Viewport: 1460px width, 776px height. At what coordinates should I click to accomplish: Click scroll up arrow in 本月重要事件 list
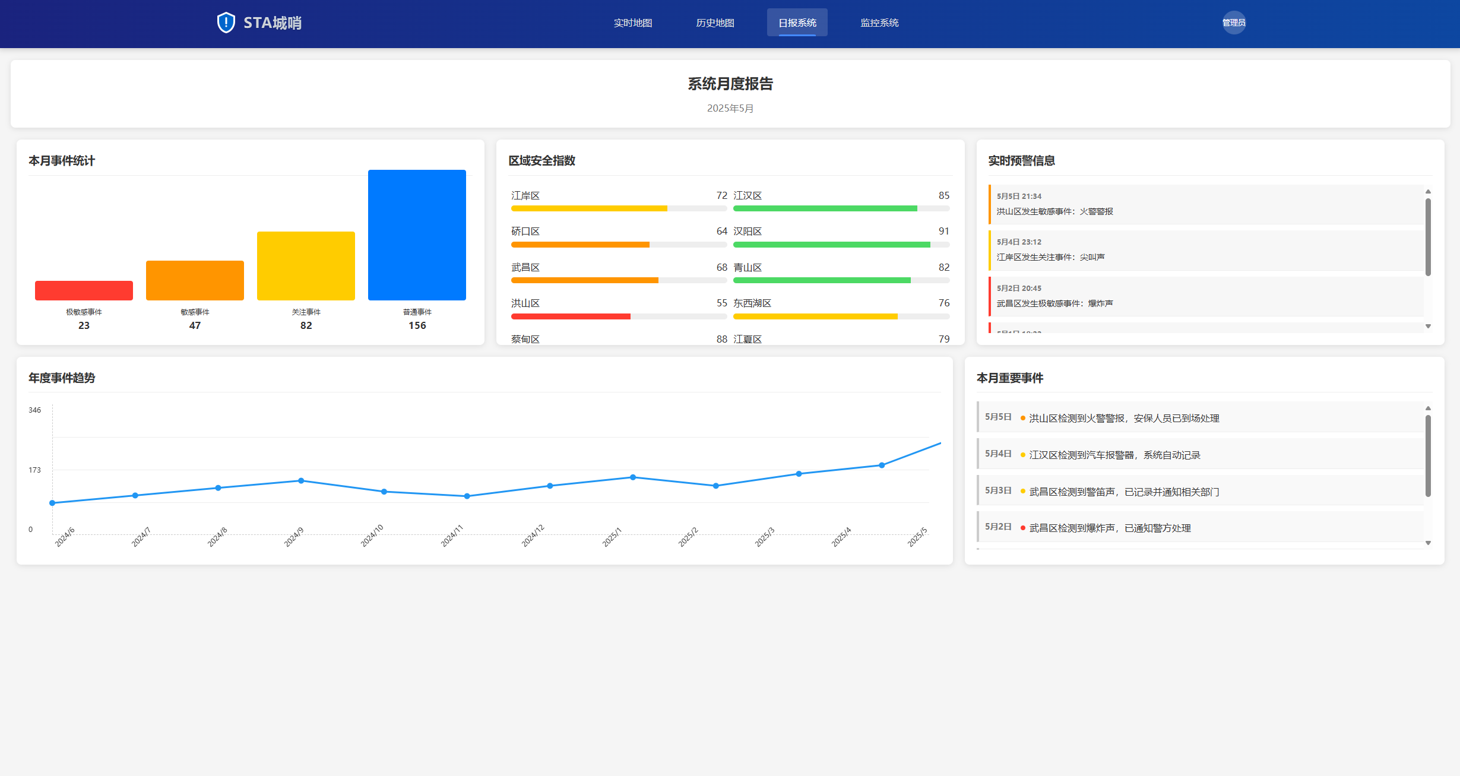point(1428,408)
